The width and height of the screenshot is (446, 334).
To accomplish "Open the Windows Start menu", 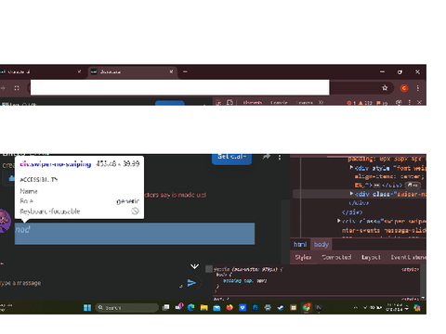I will [87, 307].
